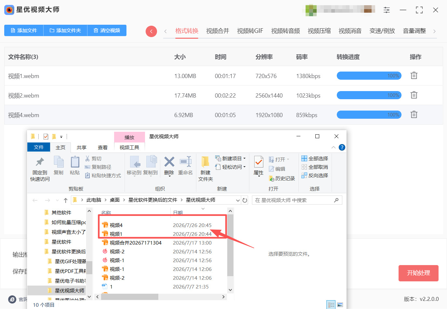Click Copy path in the clipboard group
The width and height of the screenshot is (447, 309).
[98, 167]
